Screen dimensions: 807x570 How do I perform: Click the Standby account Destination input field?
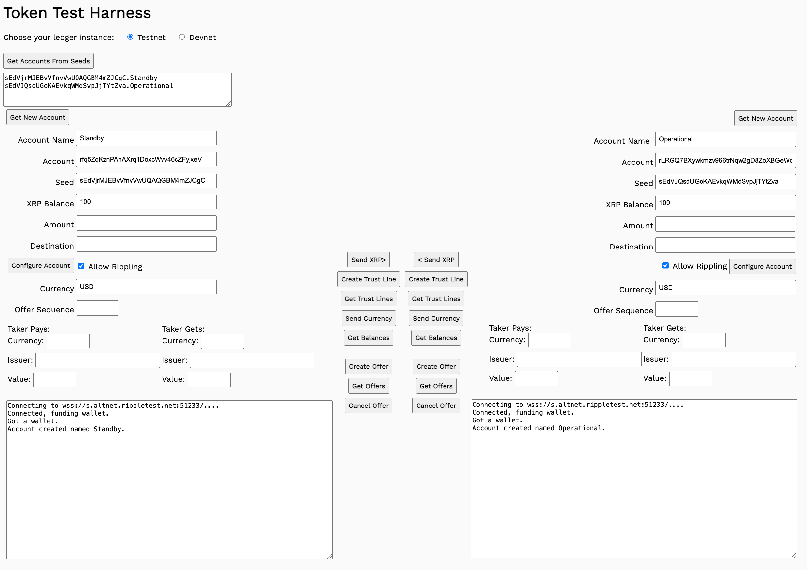pyautogui.click(x=146, y=244)
